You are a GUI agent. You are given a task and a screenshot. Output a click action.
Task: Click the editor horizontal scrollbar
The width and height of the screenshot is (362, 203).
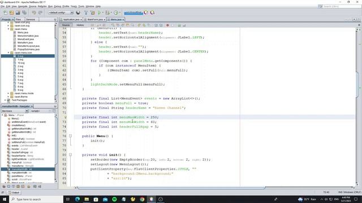(x=171, y=188)
